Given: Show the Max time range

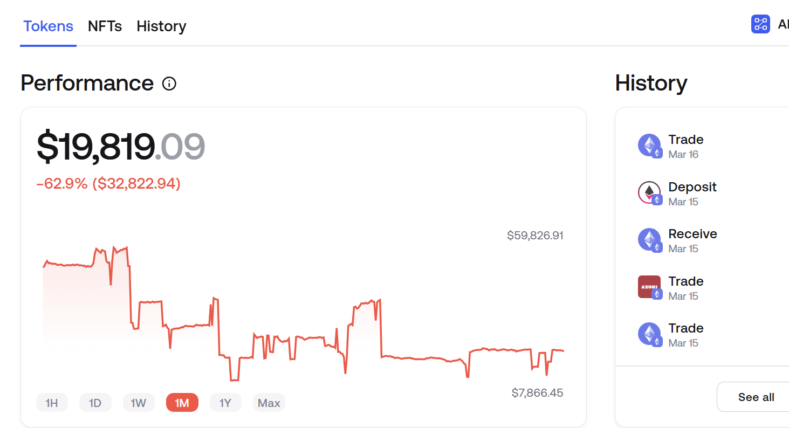Looking at the screenshot, I should (269, 403).
